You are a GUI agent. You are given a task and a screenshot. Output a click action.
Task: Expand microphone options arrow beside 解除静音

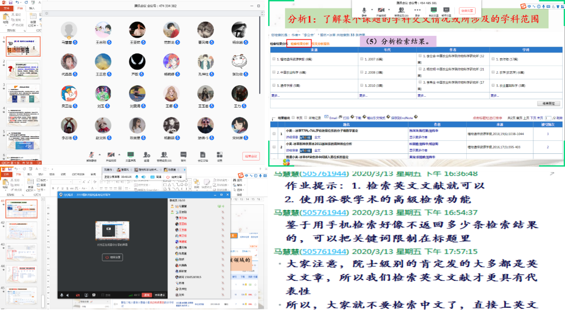(x=100, y=154)
